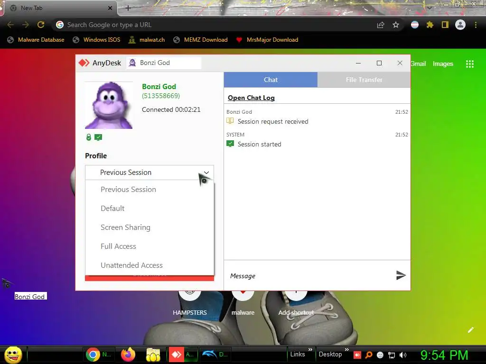The height and width of the screenshot is (364, 486).
Task: Open the smiley Start button on taskbar
Action: 13,355
